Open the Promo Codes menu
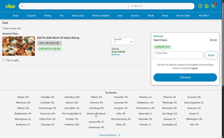 tap(183, 16)
